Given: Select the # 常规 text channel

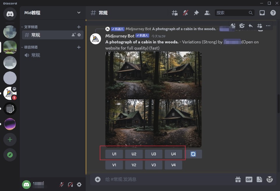Looking at the screenshot, I should [x=53, y=35].
